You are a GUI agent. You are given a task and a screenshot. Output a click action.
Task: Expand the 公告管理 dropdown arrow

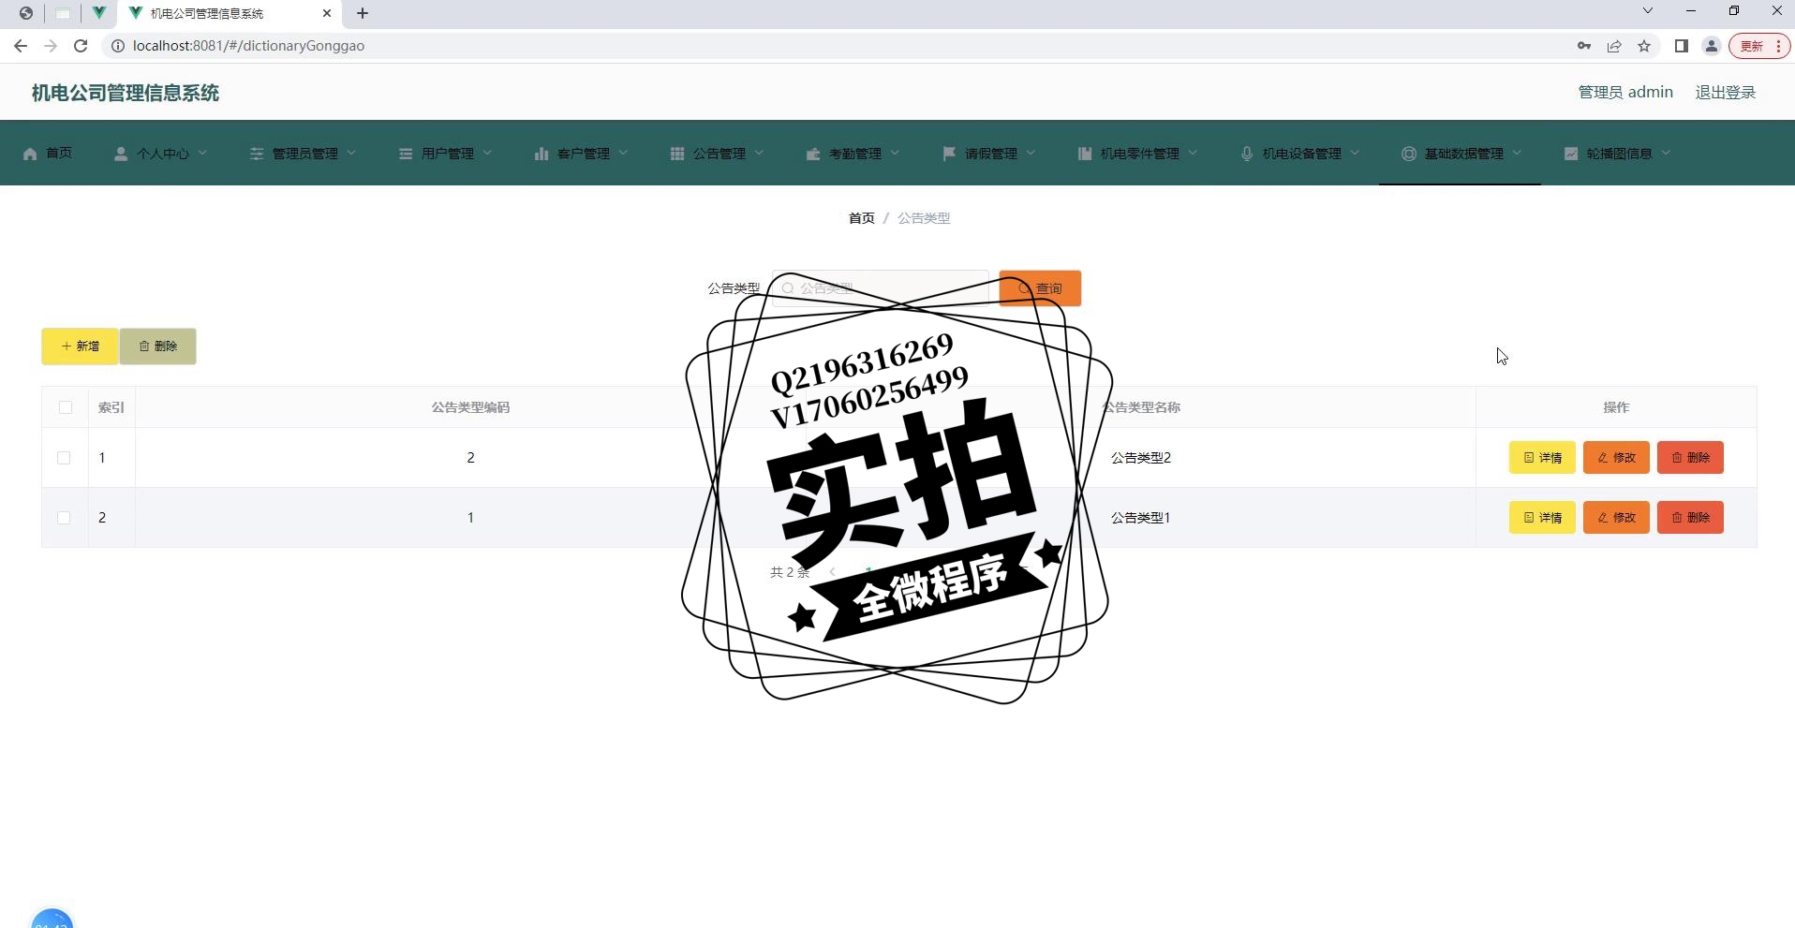[759, 154]
